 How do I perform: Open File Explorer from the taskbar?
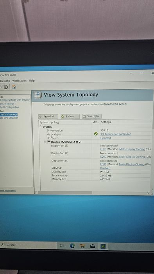click(x=82, y=246)
